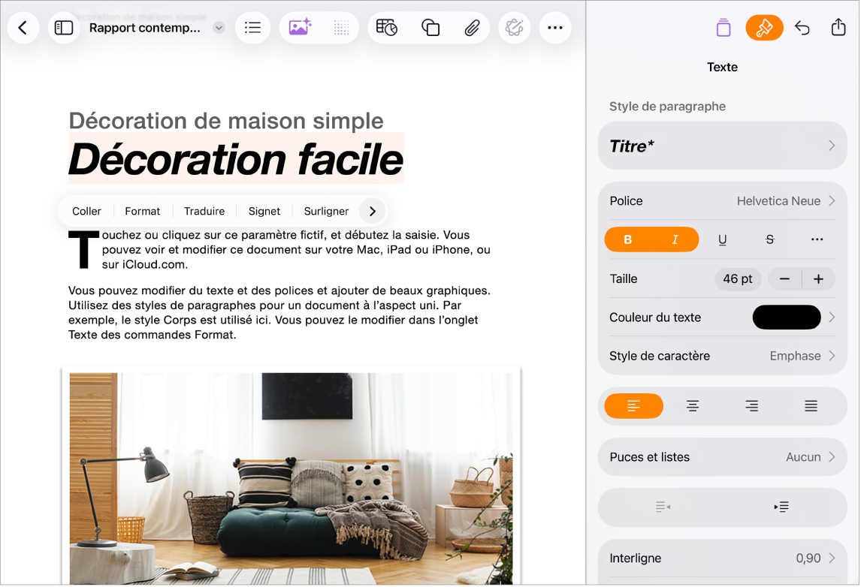This screenshot has height=587, width=861.
Task: Click the Texte panel heading
Action: pos(722,68)
